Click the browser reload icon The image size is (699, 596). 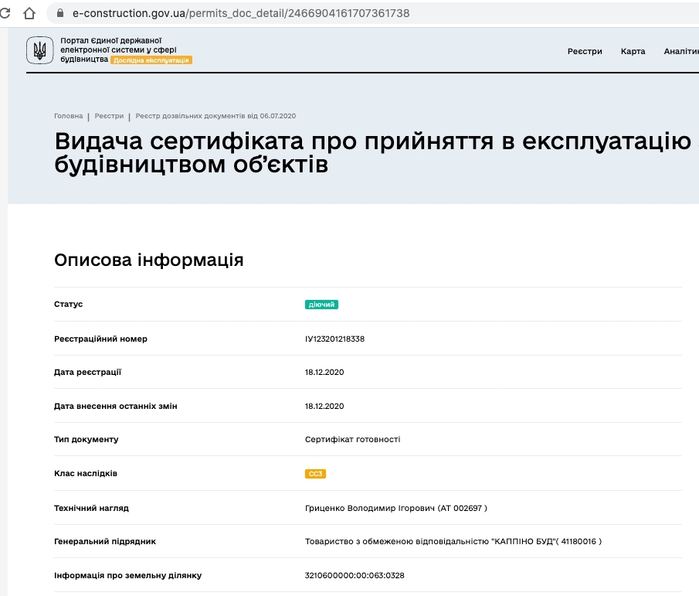point(5,13)
